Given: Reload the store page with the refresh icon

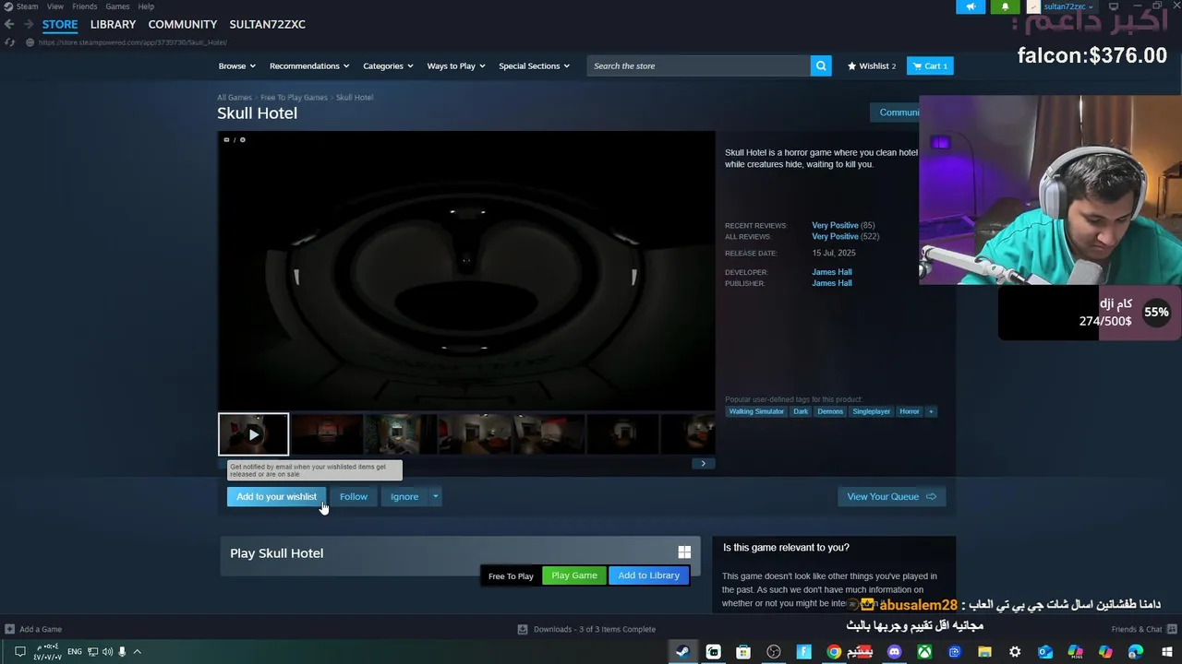Looking at the screenshot, I should pos(9,42).
